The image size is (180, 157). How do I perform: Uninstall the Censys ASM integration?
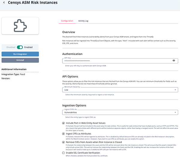pos(20,60)
